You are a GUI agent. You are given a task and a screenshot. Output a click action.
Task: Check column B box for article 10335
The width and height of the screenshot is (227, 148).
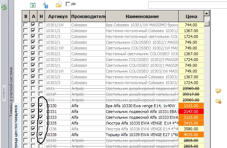point(25,123)
